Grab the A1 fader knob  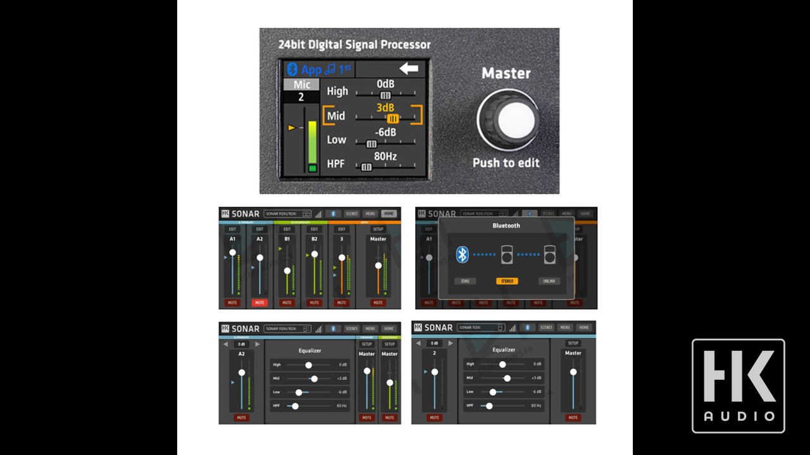tap(232, 252)
